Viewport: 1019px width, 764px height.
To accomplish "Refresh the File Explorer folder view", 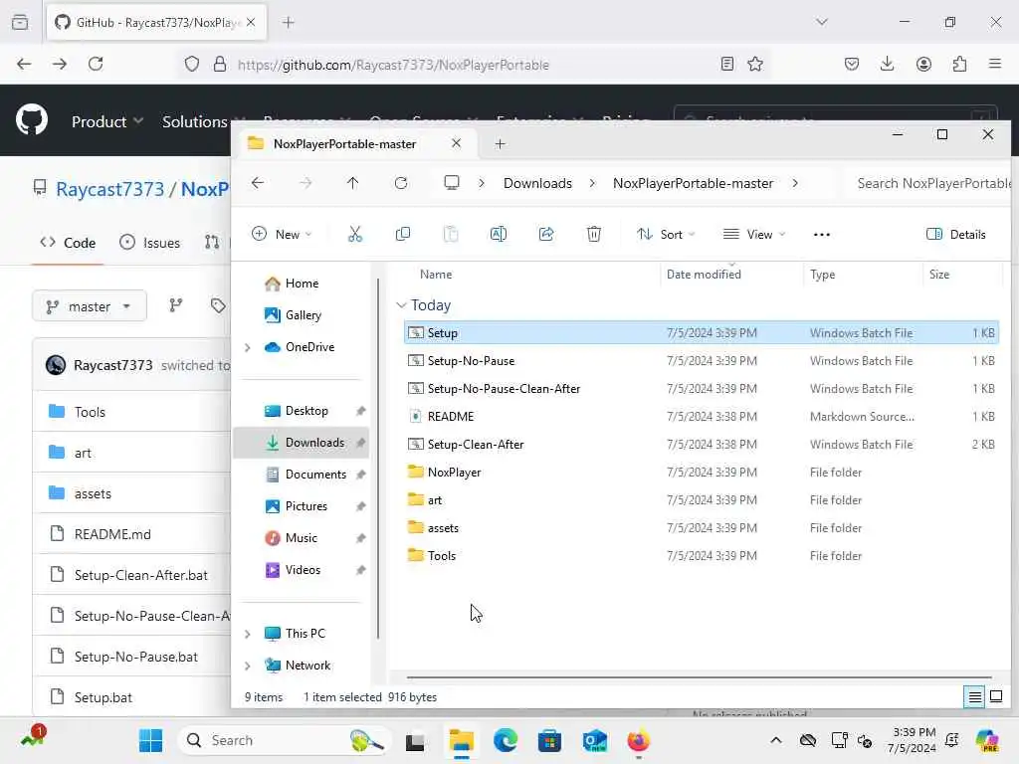I will tap(401, 183).
